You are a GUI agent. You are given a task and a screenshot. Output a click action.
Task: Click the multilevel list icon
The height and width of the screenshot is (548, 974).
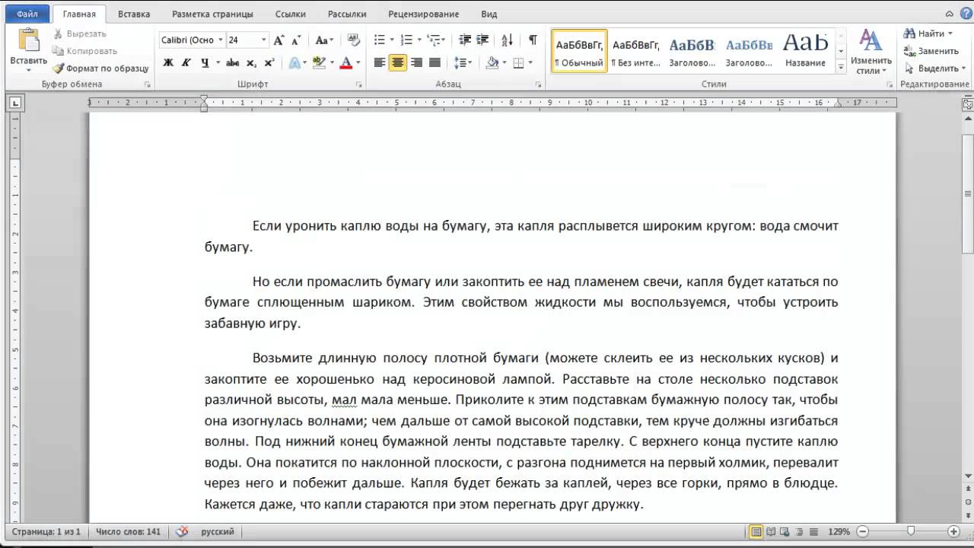(433, 40)
